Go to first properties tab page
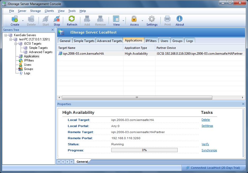Screen dimensions: 248x173 [x=59, y=162]
